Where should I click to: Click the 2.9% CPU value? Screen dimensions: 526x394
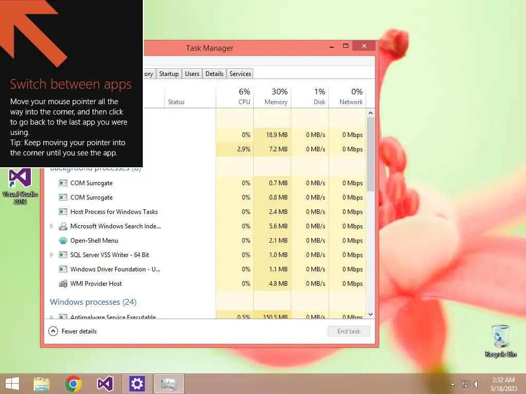[243, 149]
